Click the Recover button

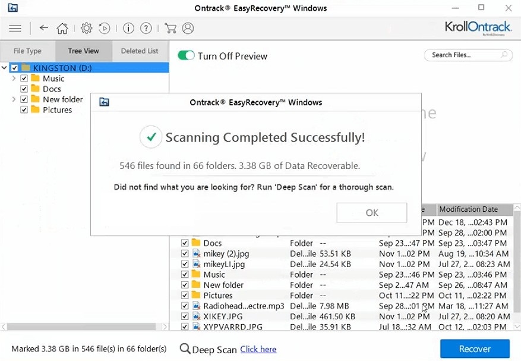(475, 349)
